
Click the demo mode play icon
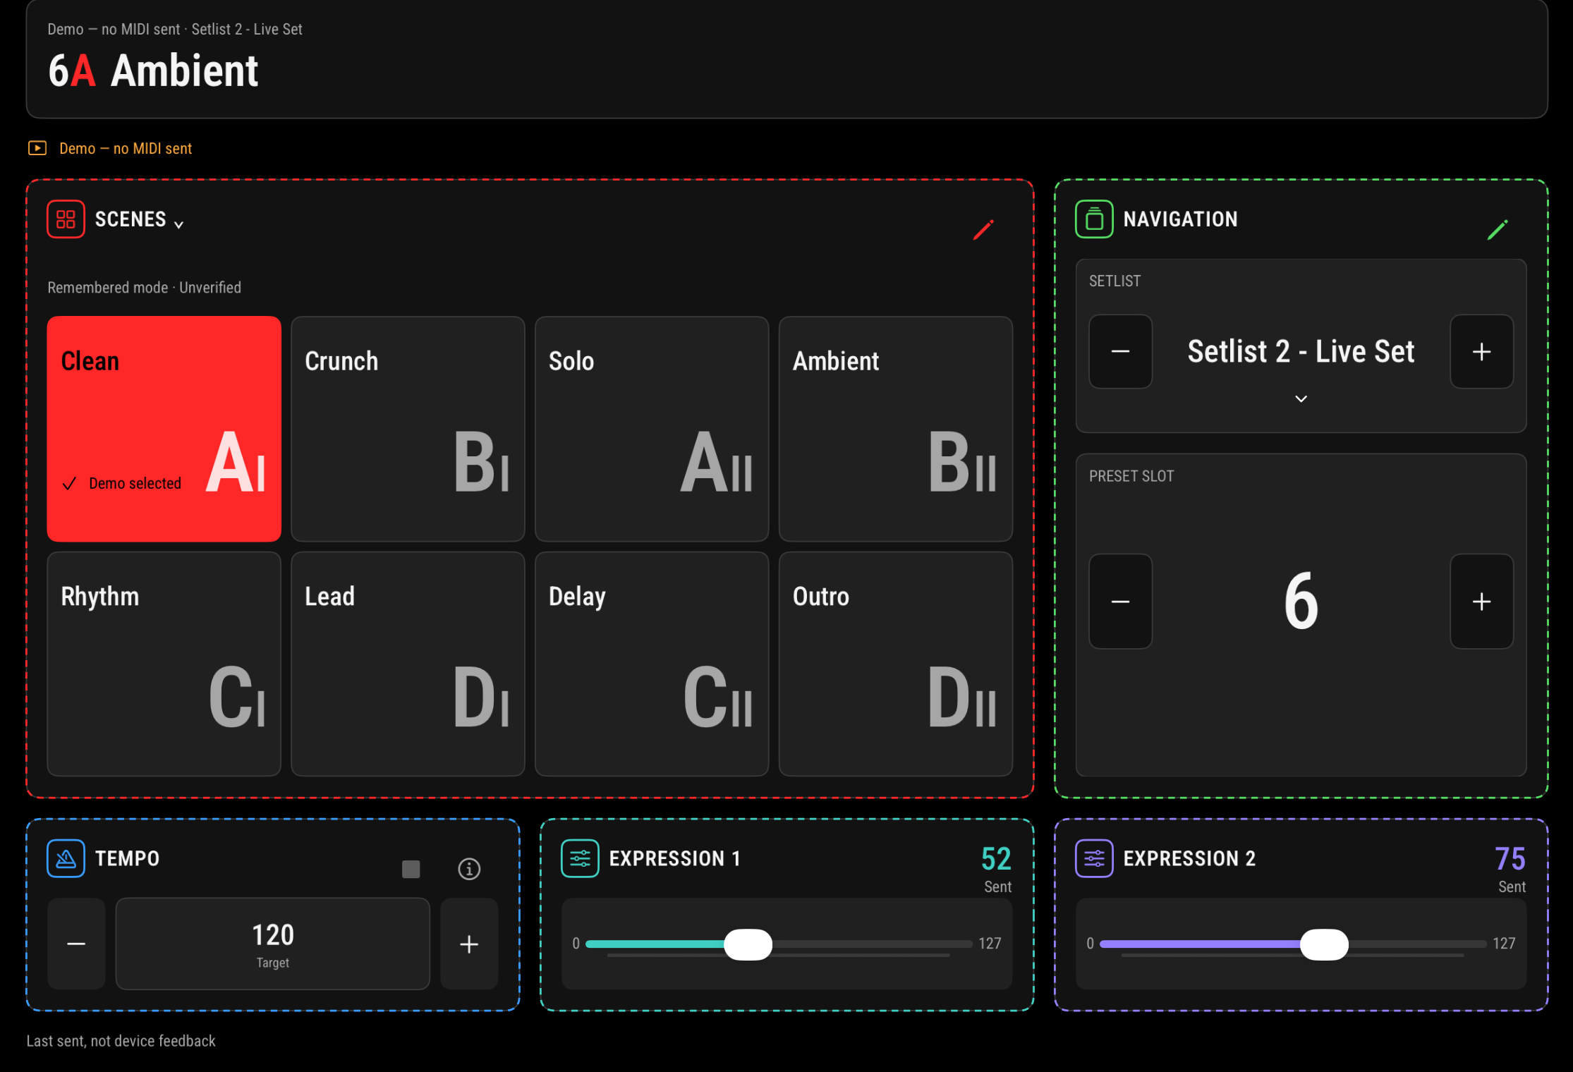click(37, 148)
